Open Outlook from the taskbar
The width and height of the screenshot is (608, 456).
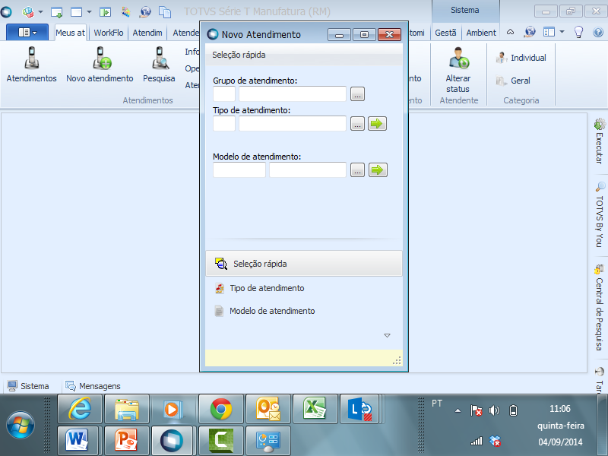(x=268, y=409)
